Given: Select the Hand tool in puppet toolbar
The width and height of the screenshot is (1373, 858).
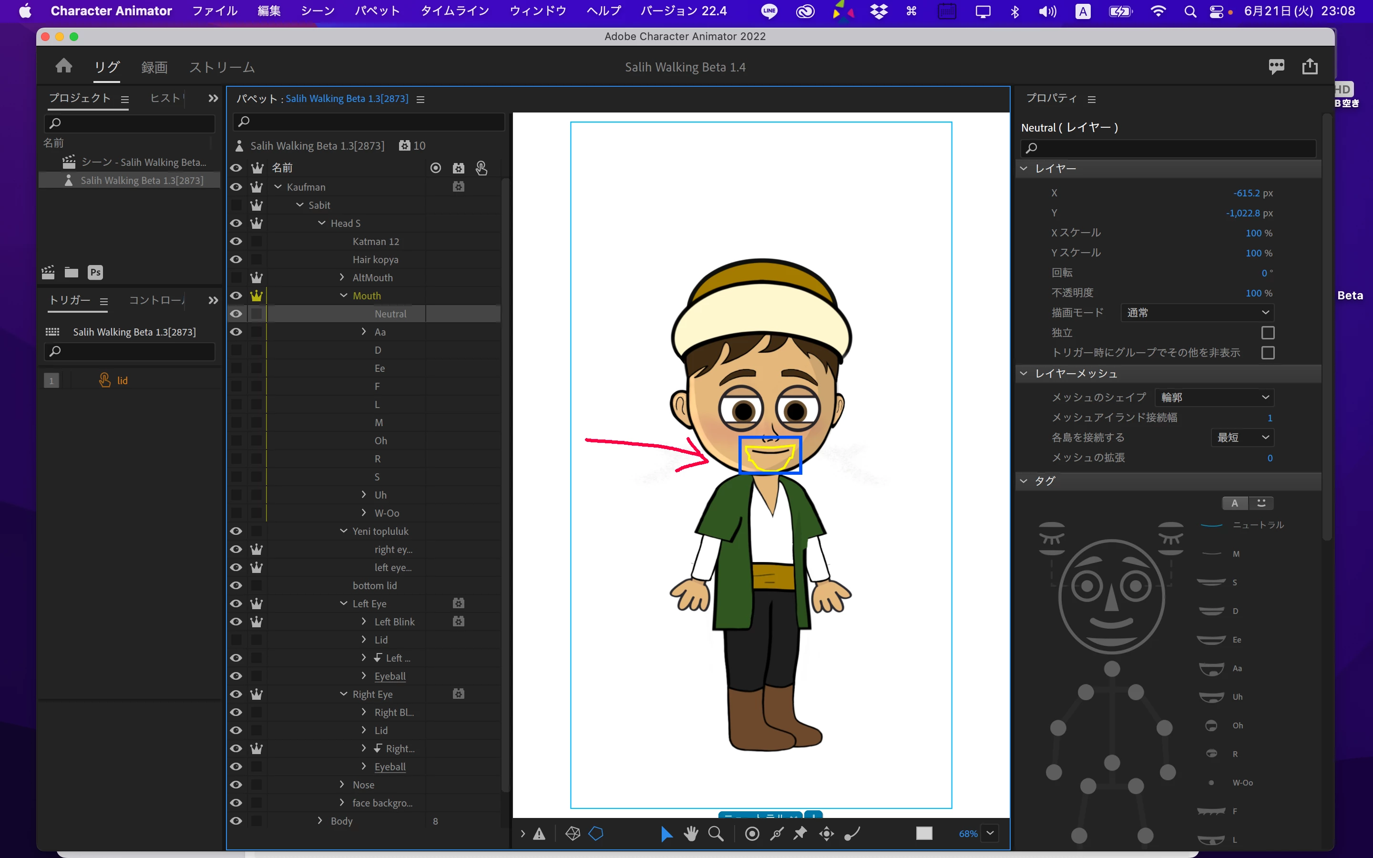Looking at the screenshot, I should [x=690, y=833].
